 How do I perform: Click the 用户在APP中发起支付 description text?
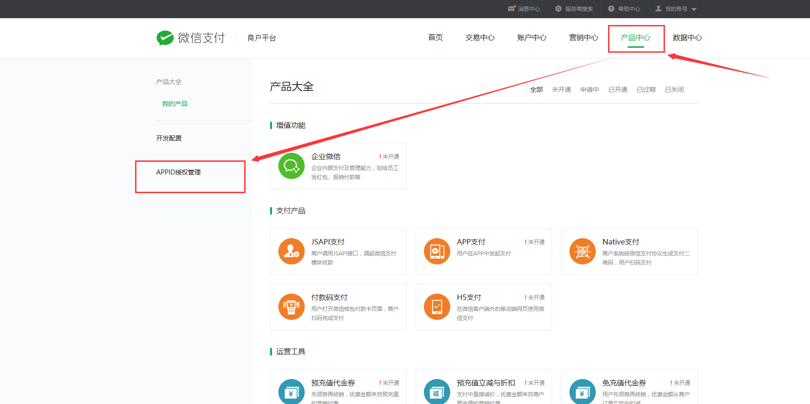point(484,254)
